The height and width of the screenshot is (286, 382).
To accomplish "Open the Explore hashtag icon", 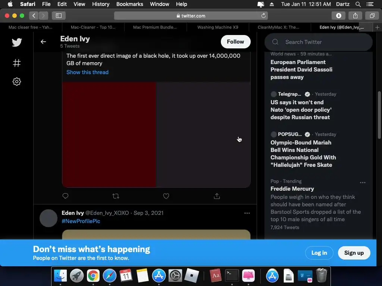I will coord(17,63).
